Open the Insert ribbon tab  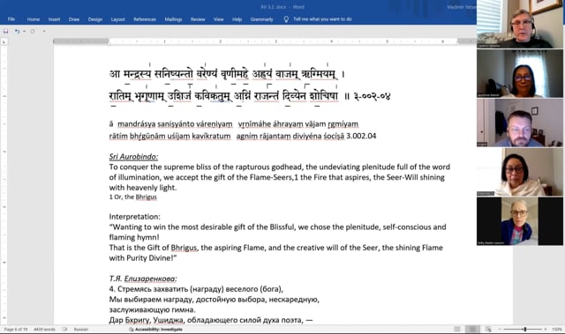click(x=54, y=19)
